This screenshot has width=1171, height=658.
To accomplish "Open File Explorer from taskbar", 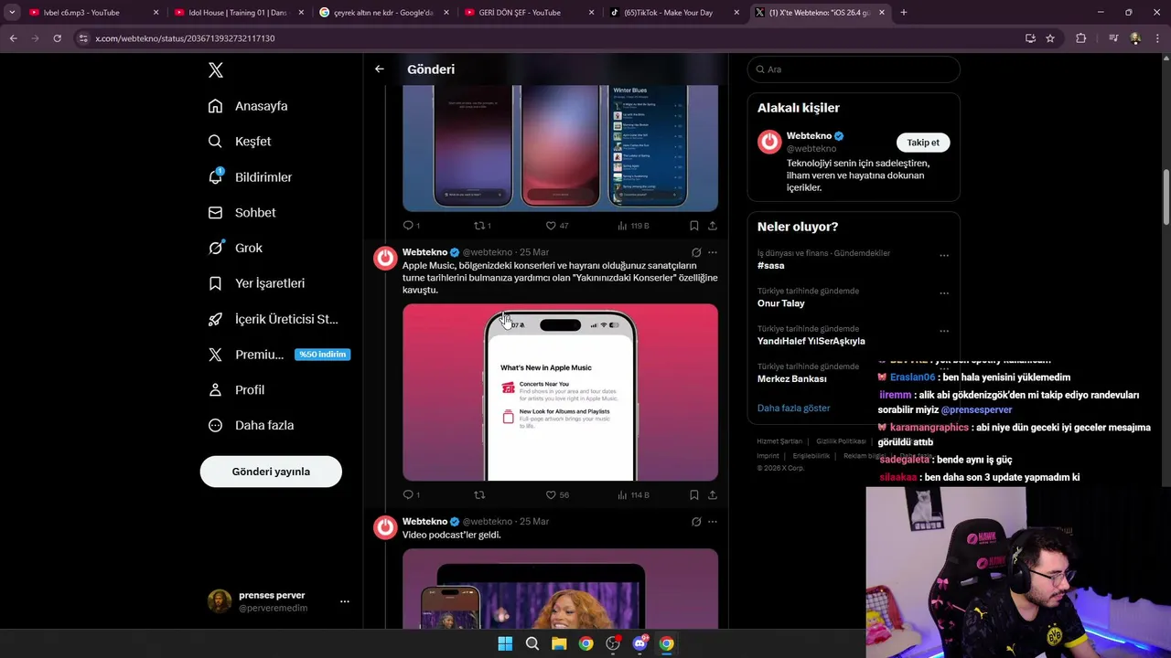I will (559, 643).
